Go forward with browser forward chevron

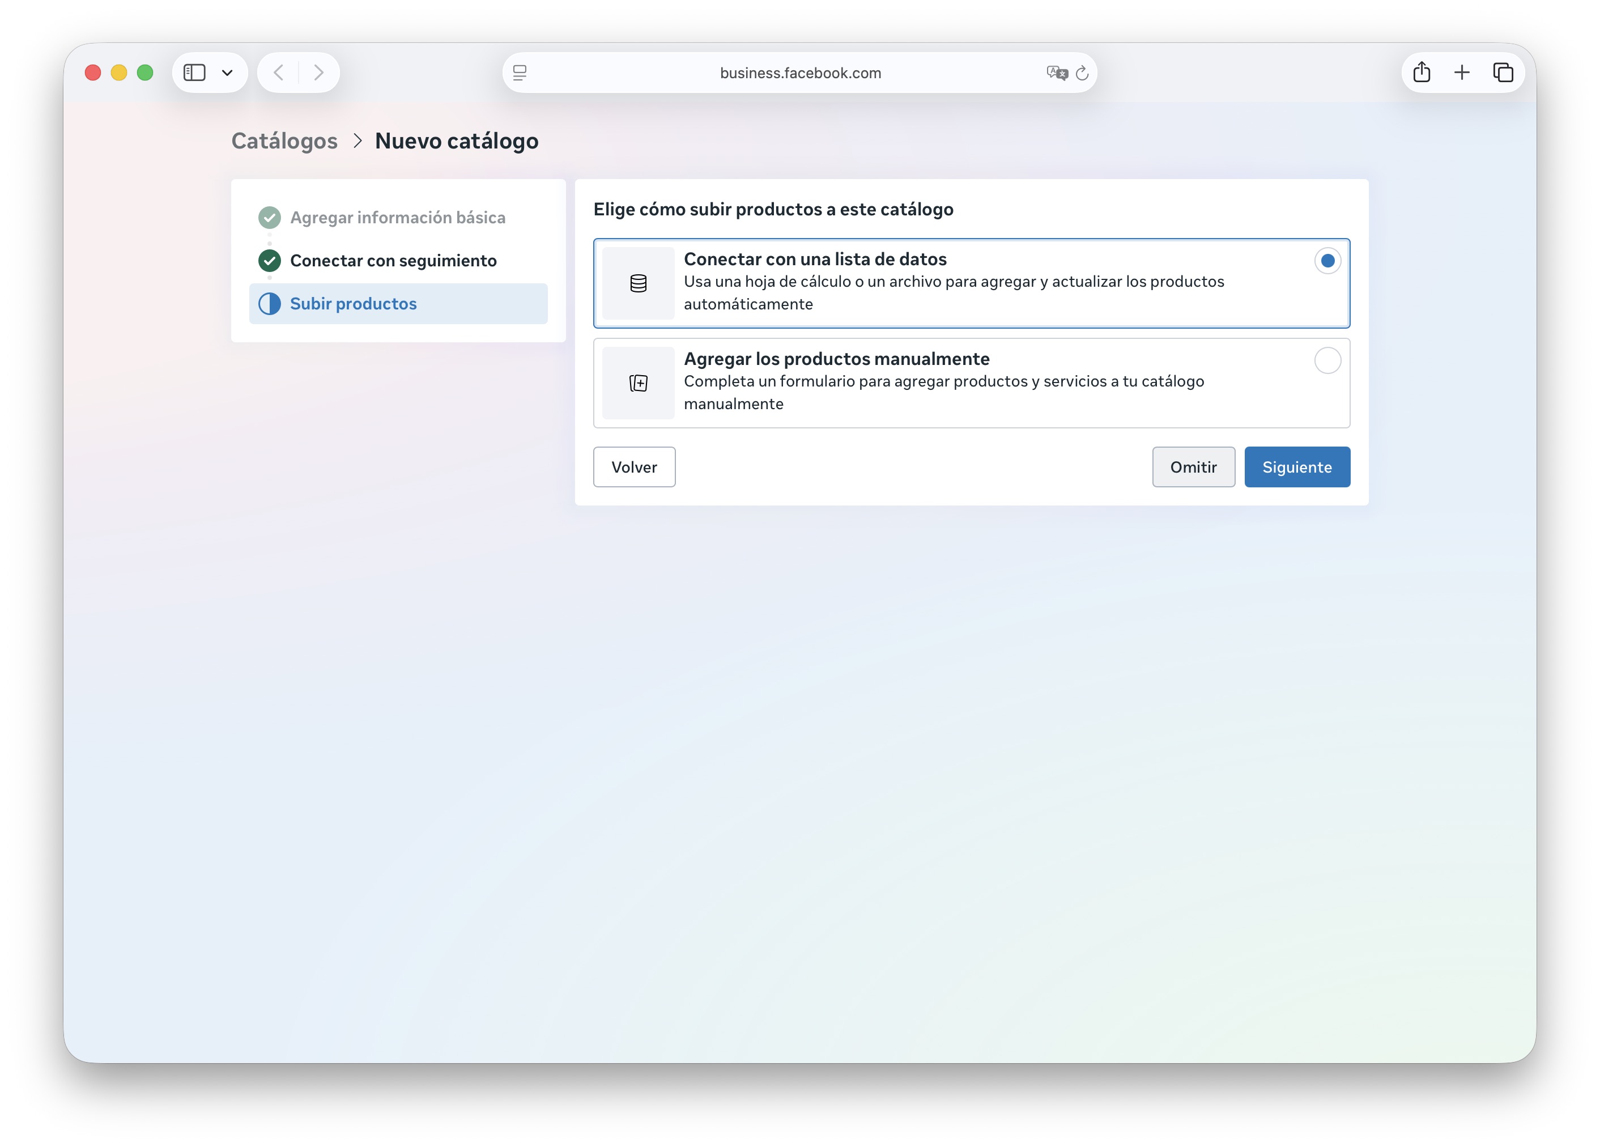click(319, 73)
